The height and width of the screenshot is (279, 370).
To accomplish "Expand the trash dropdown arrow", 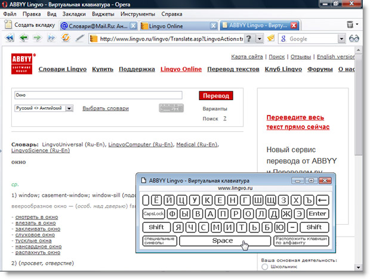I will [357, 24].
